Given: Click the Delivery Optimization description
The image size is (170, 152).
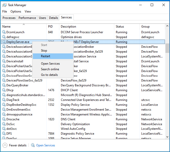Looking at the screenshot, I should [75, 124].
